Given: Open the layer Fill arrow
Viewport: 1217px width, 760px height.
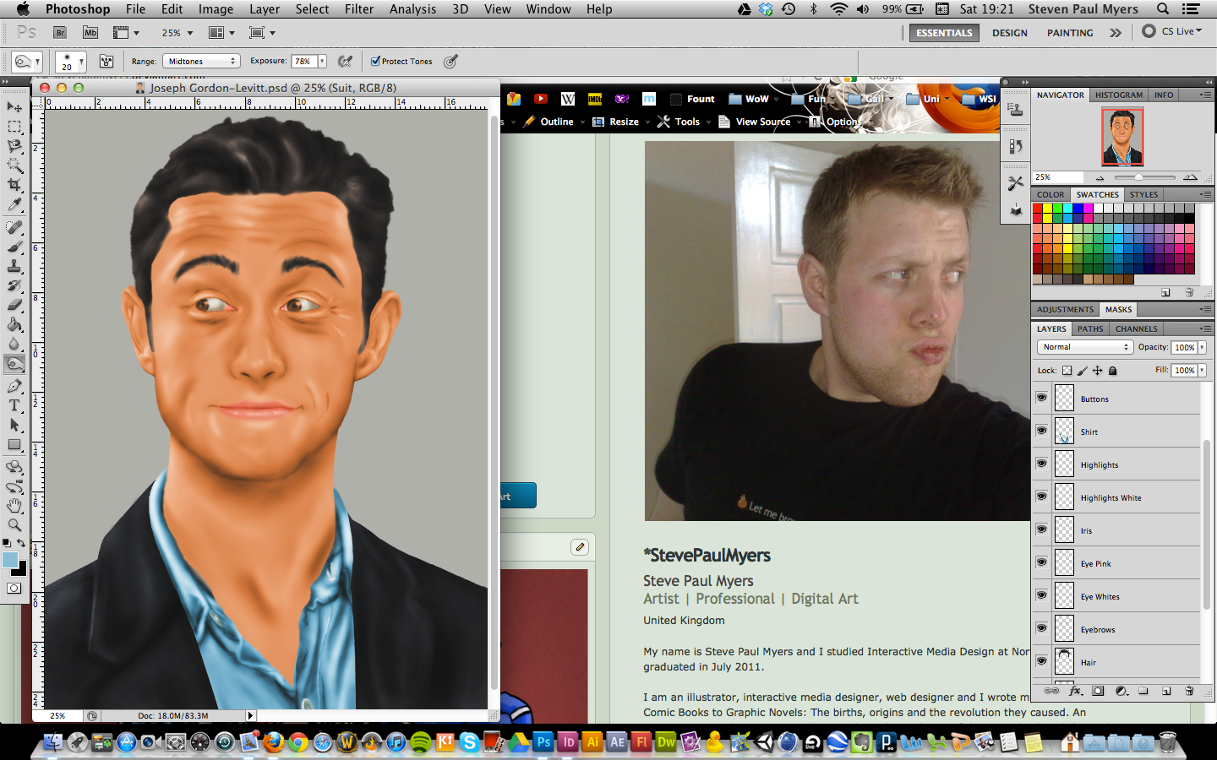Looking at the screenshot, I should pyautogui.click(x=1202, y=370).
